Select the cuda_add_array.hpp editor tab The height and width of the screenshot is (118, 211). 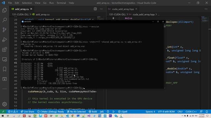[x=123, y=9]
